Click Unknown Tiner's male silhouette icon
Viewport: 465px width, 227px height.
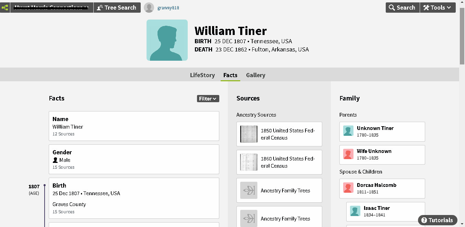[x=348, y=131]
